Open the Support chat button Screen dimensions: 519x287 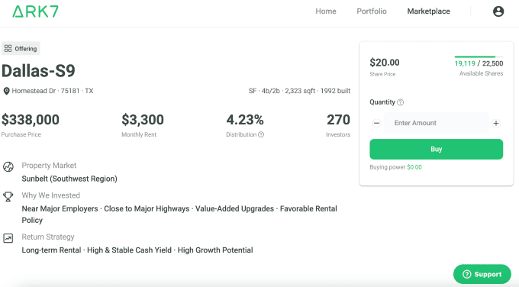[482, 274]
